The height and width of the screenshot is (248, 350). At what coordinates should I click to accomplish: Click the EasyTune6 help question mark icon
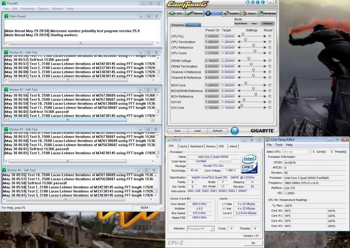click(258, 2)
